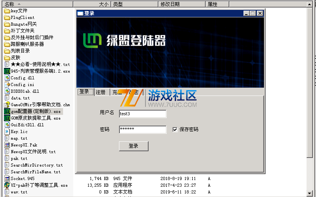This screenshot has height=197, width=316.
Task: Sort files by 修改日期 column header
Action: click(x=182, y=4)
